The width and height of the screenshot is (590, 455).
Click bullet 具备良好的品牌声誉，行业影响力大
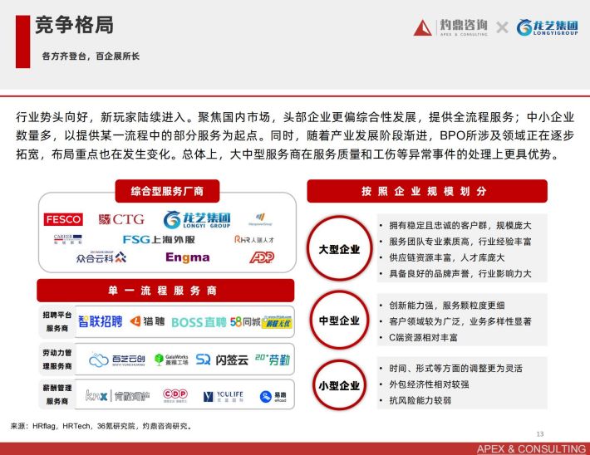coord(460,273)
